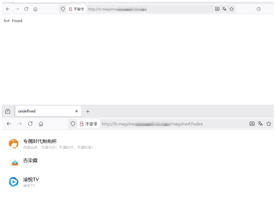
Task: Click the Not Found text
Action: [13, 21]
